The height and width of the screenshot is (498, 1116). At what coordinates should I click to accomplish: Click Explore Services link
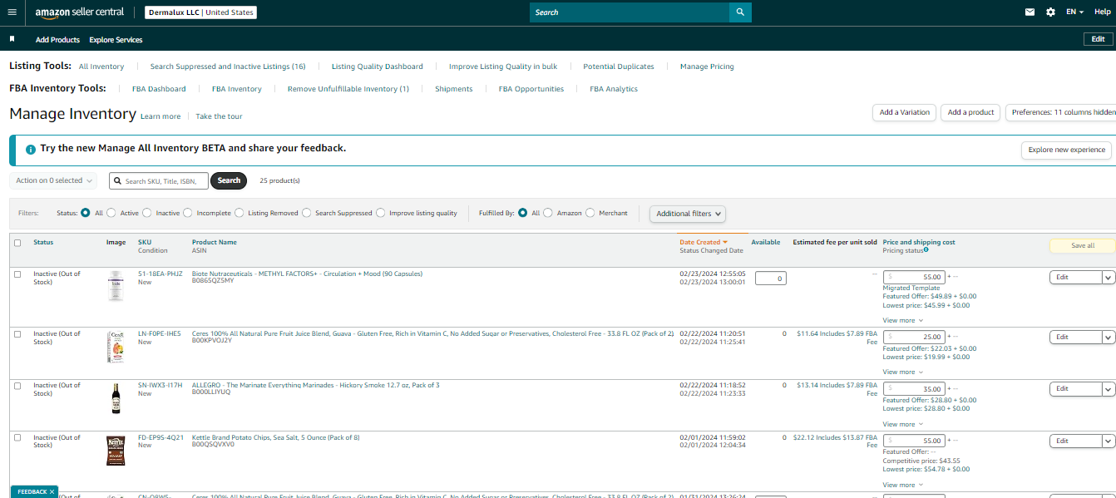[116, 40]
